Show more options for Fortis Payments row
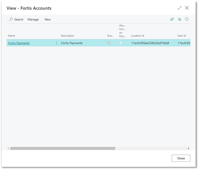 click(x=57, y=43)
